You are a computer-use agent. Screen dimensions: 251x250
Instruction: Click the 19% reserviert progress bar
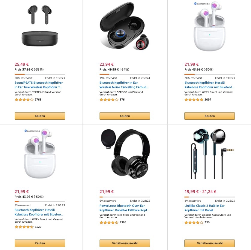pos(125,74)
